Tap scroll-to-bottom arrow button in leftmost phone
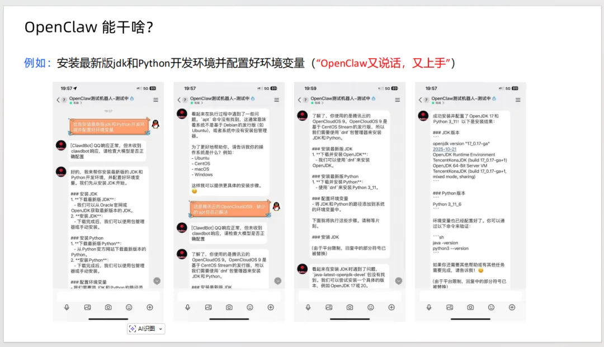The width and height of the screenshot is (604, 347). (157, 281)
